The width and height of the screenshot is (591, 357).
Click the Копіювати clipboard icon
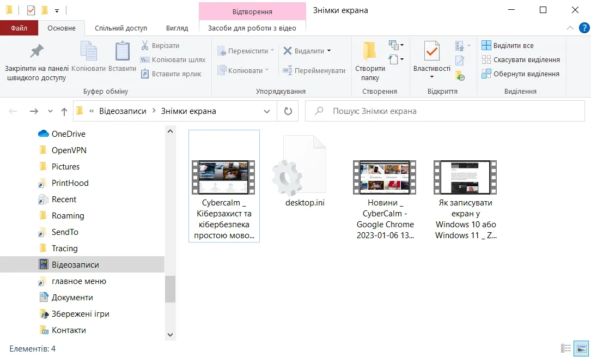tap(89, 57)
